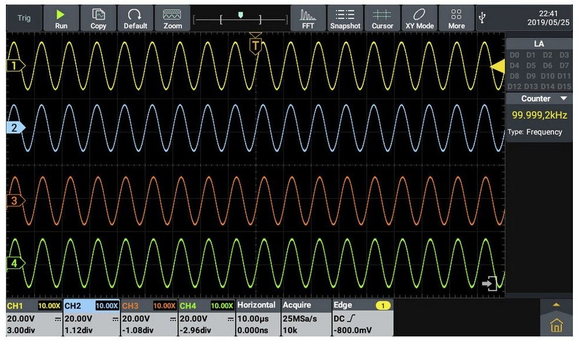
Task: Click the CH2 1.12div offset value
Action: 79,330
